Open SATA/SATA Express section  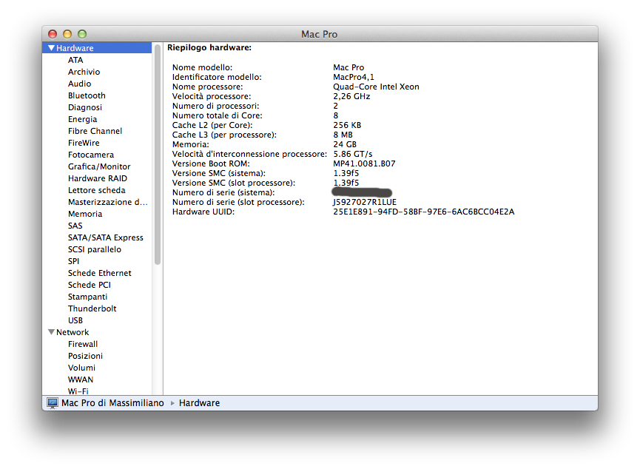(105, 237)
